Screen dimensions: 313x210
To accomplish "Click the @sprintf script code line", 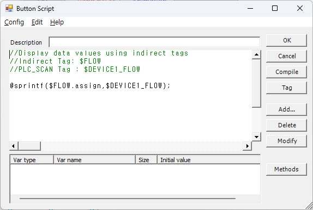I will point(90,85).
